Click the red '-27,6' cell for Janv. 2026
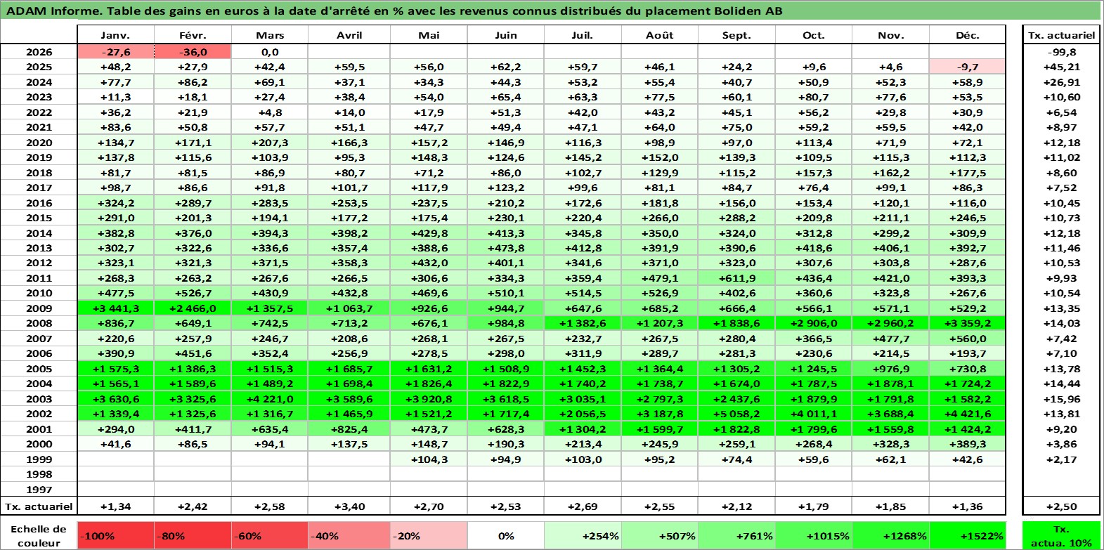The image size is (1104, 550). [115, 52]
